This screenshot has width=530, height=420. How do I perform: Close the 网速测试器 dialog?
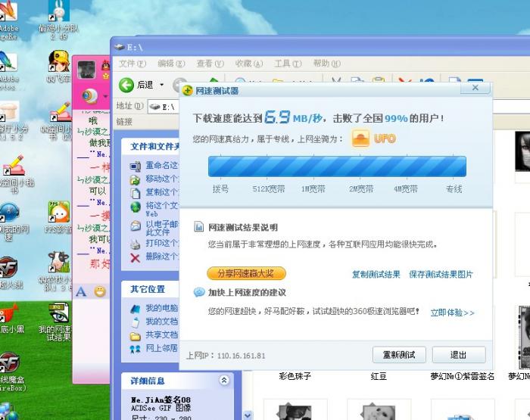click(475, 88)
